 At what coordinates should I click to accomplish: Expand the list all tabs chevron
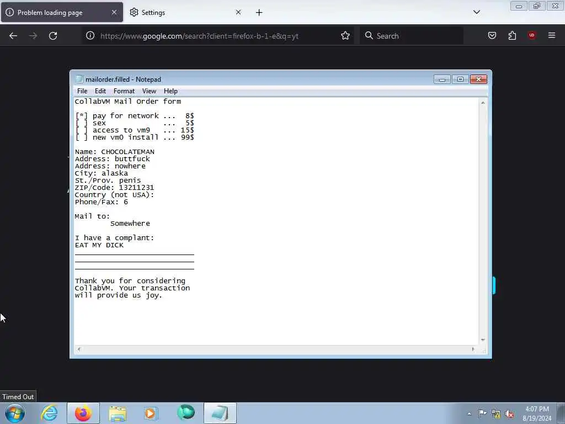(x=476, y=12)
